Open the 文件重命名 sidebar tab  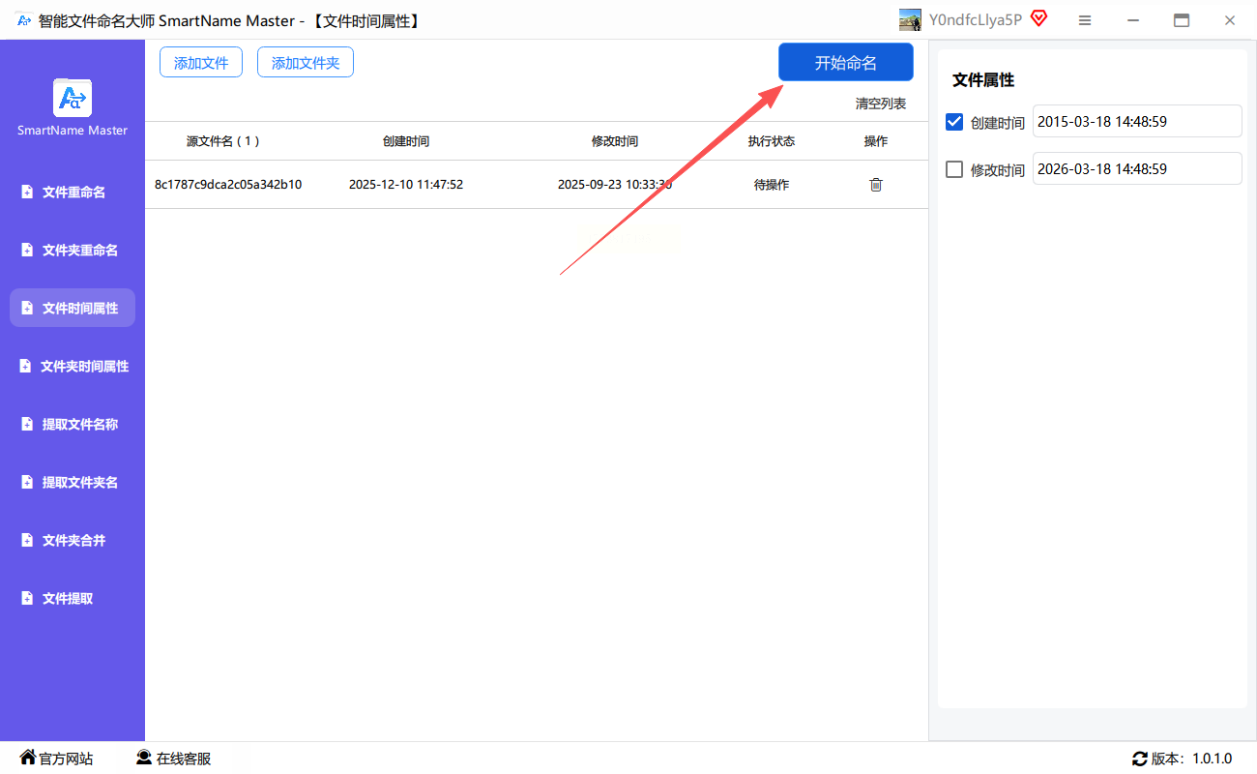tap(73, 193)
